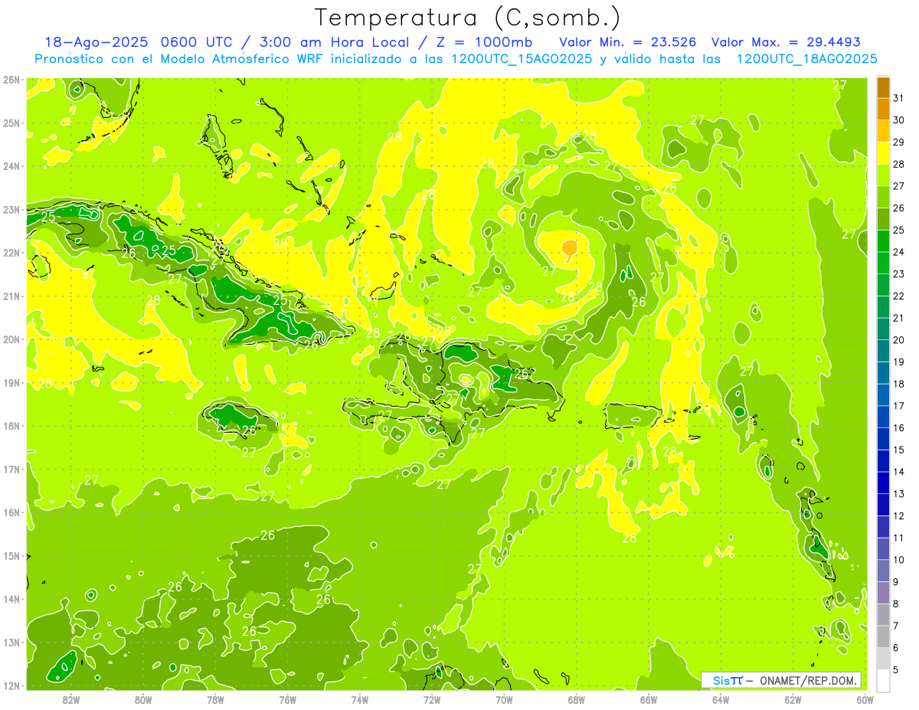Image resolution: width=919 pixels, height=710 pixels.
Task: Click the 18N latitude axis label
Action: [x=11, y=426]
